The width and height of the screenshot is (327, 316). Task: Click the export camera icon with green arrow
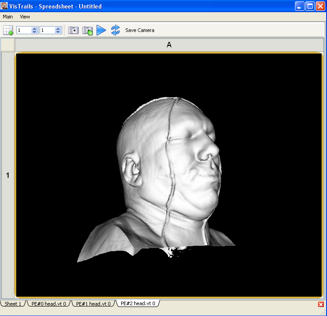coord(87,30)
